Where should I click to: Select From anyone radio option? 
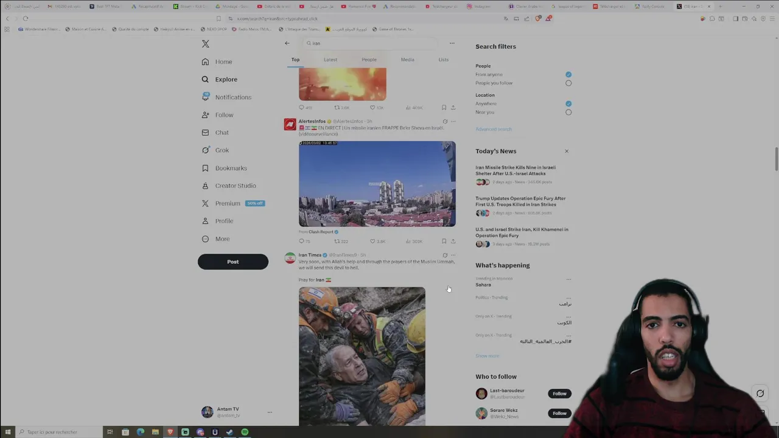(568, 75)
